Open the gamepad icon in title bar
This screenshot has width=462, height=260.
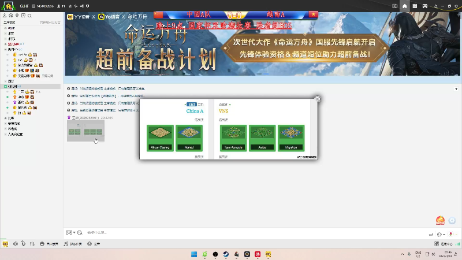coord(425,6)
